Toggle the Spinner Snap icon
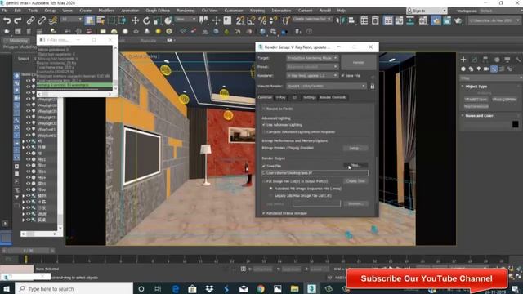This screenshot has width=523, height=294. (274, 20)
